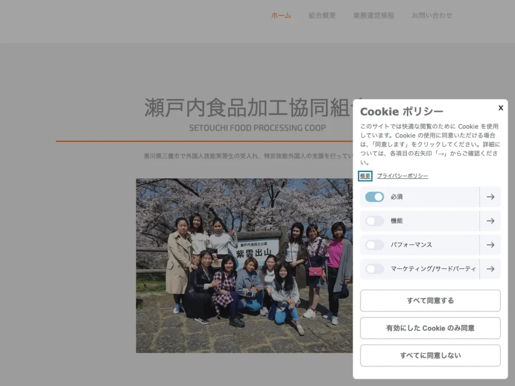
Task: Expand details arrow for パフォーマンス
Action: point(490,245)
